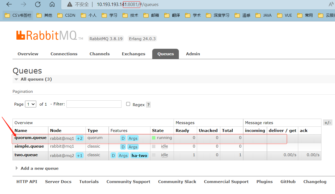Open the 个人 bookmark folder
This screenshot has height=194, width=335.
[x=89, y=15]
